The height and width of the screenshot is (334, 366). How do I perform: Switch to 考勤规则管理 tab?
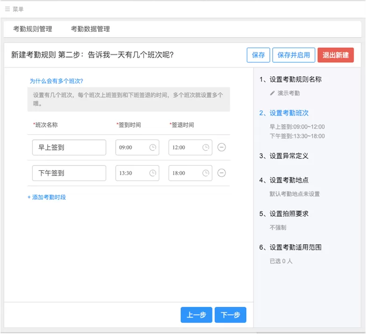point(33,29)
